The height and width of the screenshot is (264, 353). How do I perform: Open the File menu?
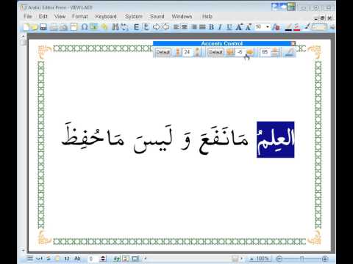tap(28, 16)
